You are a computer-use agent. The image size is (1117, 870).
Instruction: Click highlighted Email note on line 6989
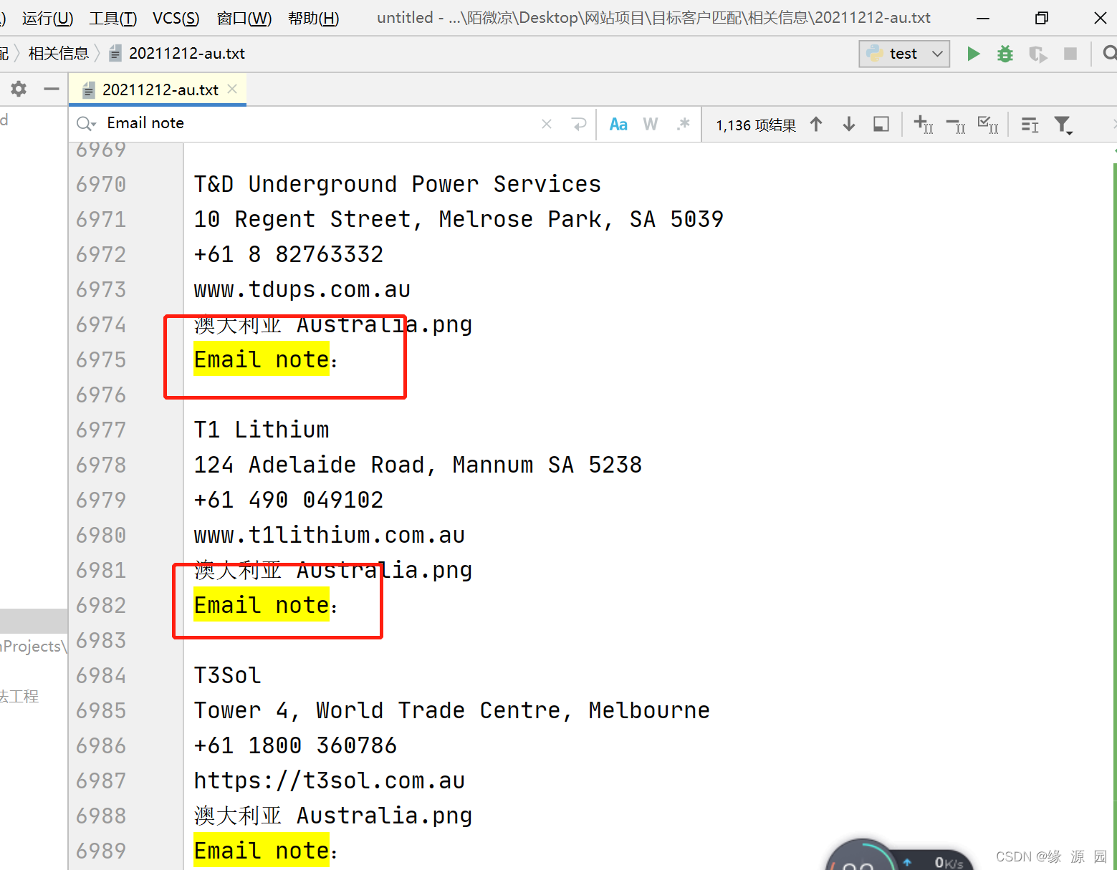click(261, 851)
